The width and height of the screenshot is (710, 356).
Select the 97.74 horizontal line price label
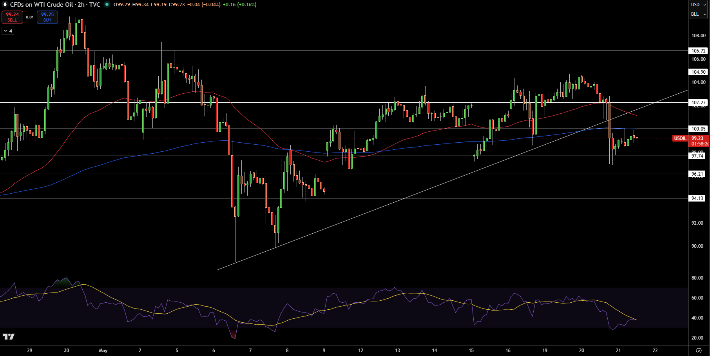tap(697, 156)
